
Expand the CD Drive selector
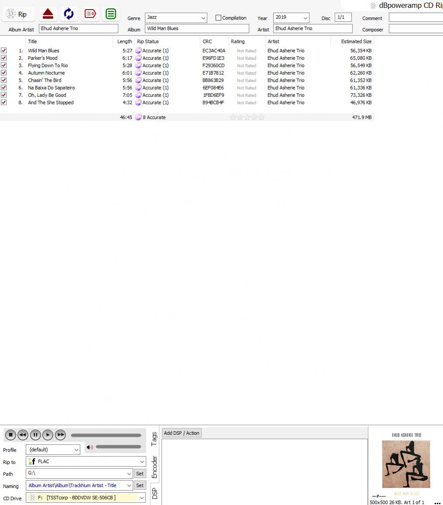tap(142, 498)
